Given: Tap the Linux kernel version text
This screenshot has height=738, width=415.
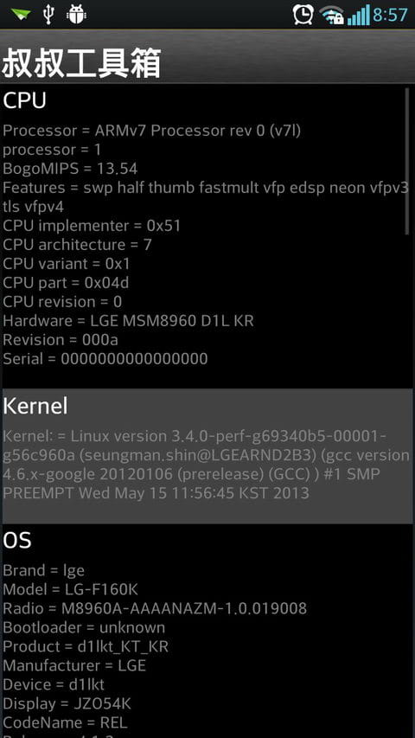Looking at the screenshot, I should coord(206,465).
